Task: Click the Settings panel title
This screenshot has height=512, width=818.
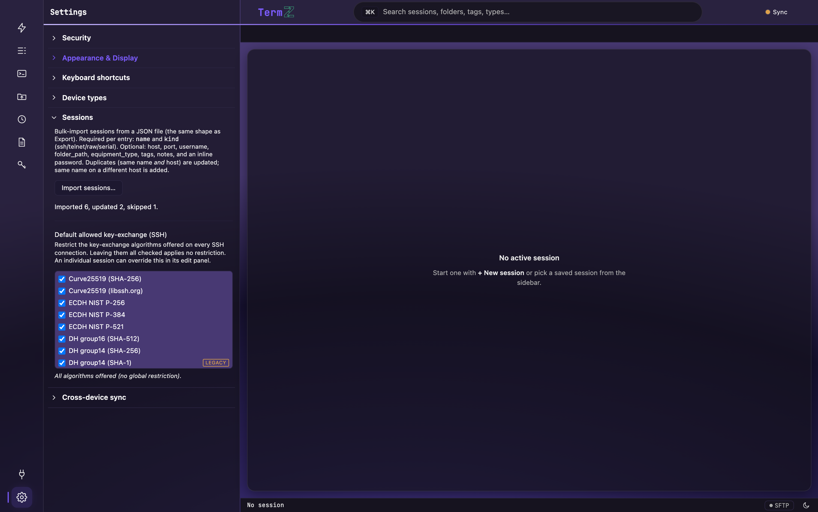Action: pos(68,12)
